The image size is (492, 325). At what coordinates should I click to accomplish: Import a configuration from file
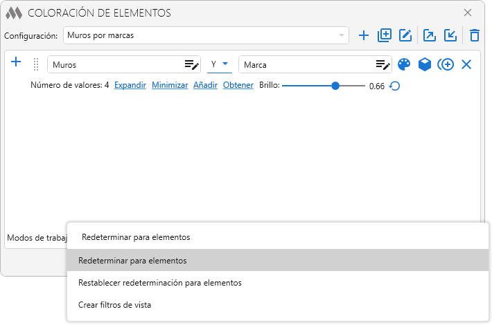tap(450, 35)
